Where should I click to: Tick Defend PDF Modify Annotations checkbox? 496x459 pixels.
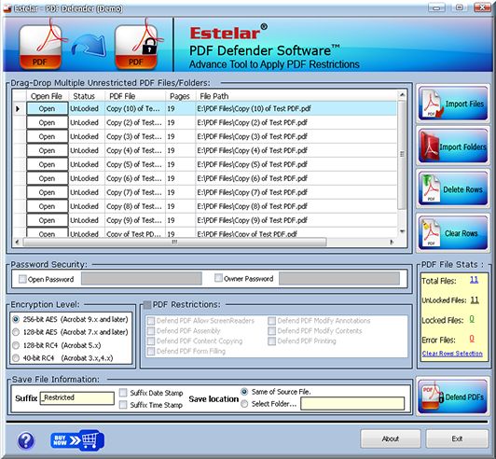tap(271, 321)
